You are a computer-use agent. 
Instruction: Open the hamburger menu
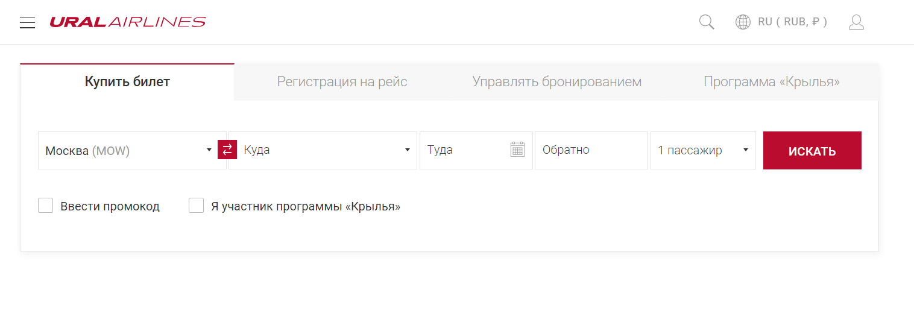tap(27, 22)
